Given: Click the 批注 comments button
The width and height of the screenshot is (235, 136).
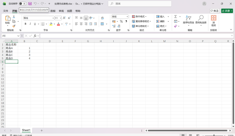Looking at the screenshot, I should click(x=215, y=11).
